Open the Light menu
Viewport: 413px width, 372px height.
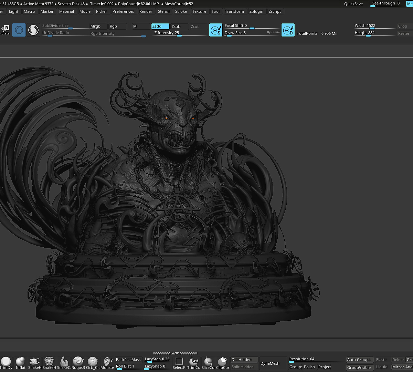pyautogui.click(x=14, y=11)
